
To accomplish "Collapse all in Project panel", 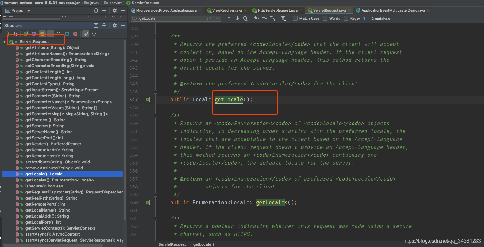I will [104, 10].
